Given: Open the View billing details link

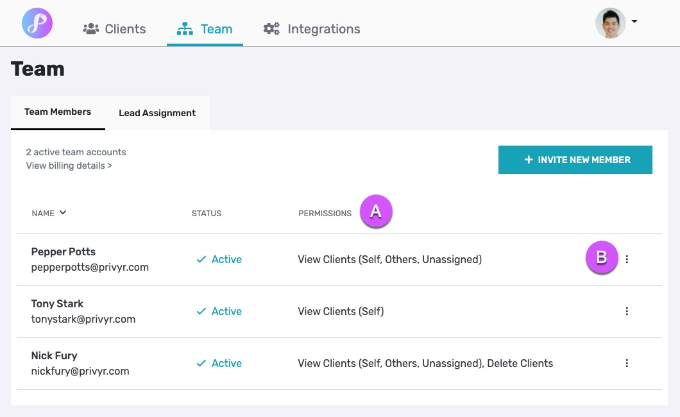Looking at the screenshot, I should 69,165.
